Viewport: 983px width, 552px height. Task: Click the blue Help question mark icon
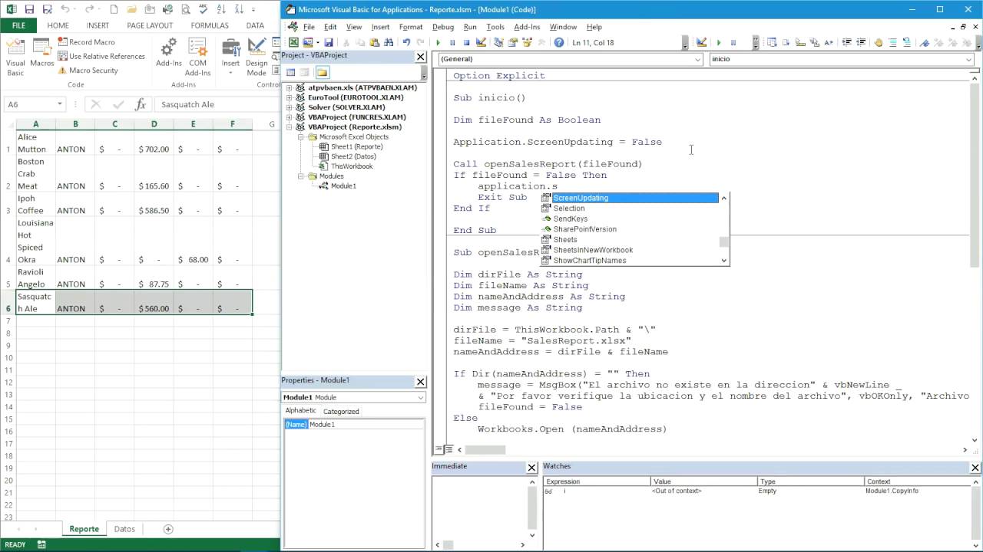[558, 42]
